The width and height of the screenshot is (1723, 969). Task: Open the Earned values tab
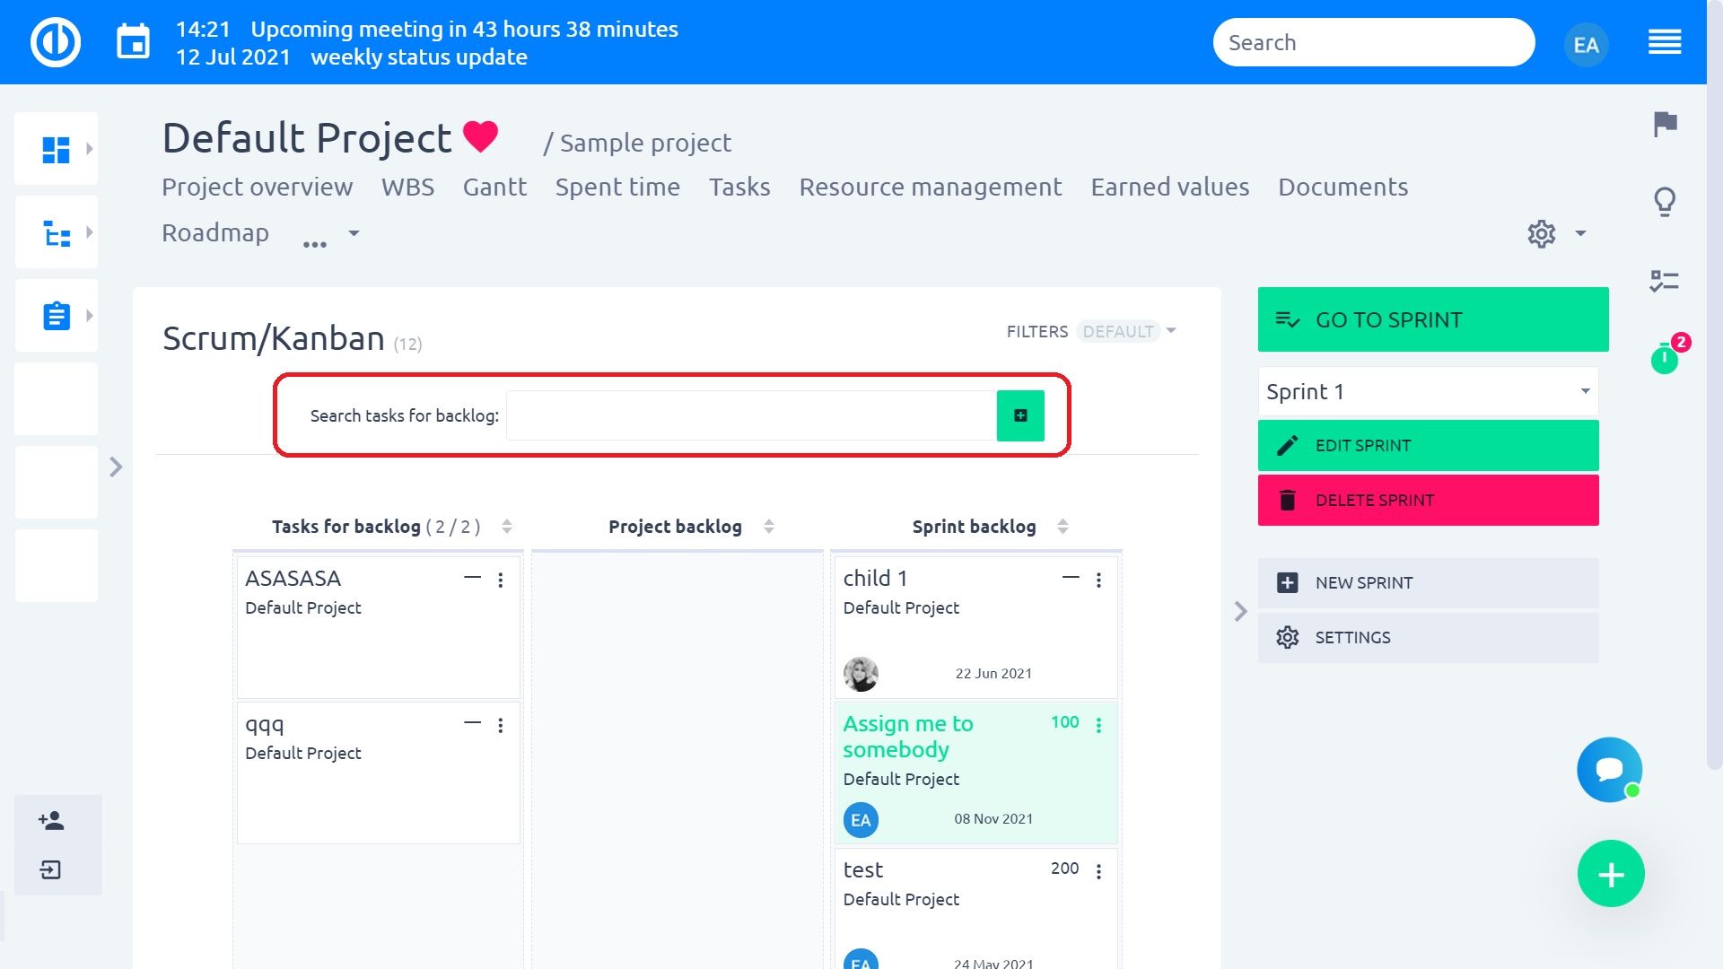tap(1169, 187)
